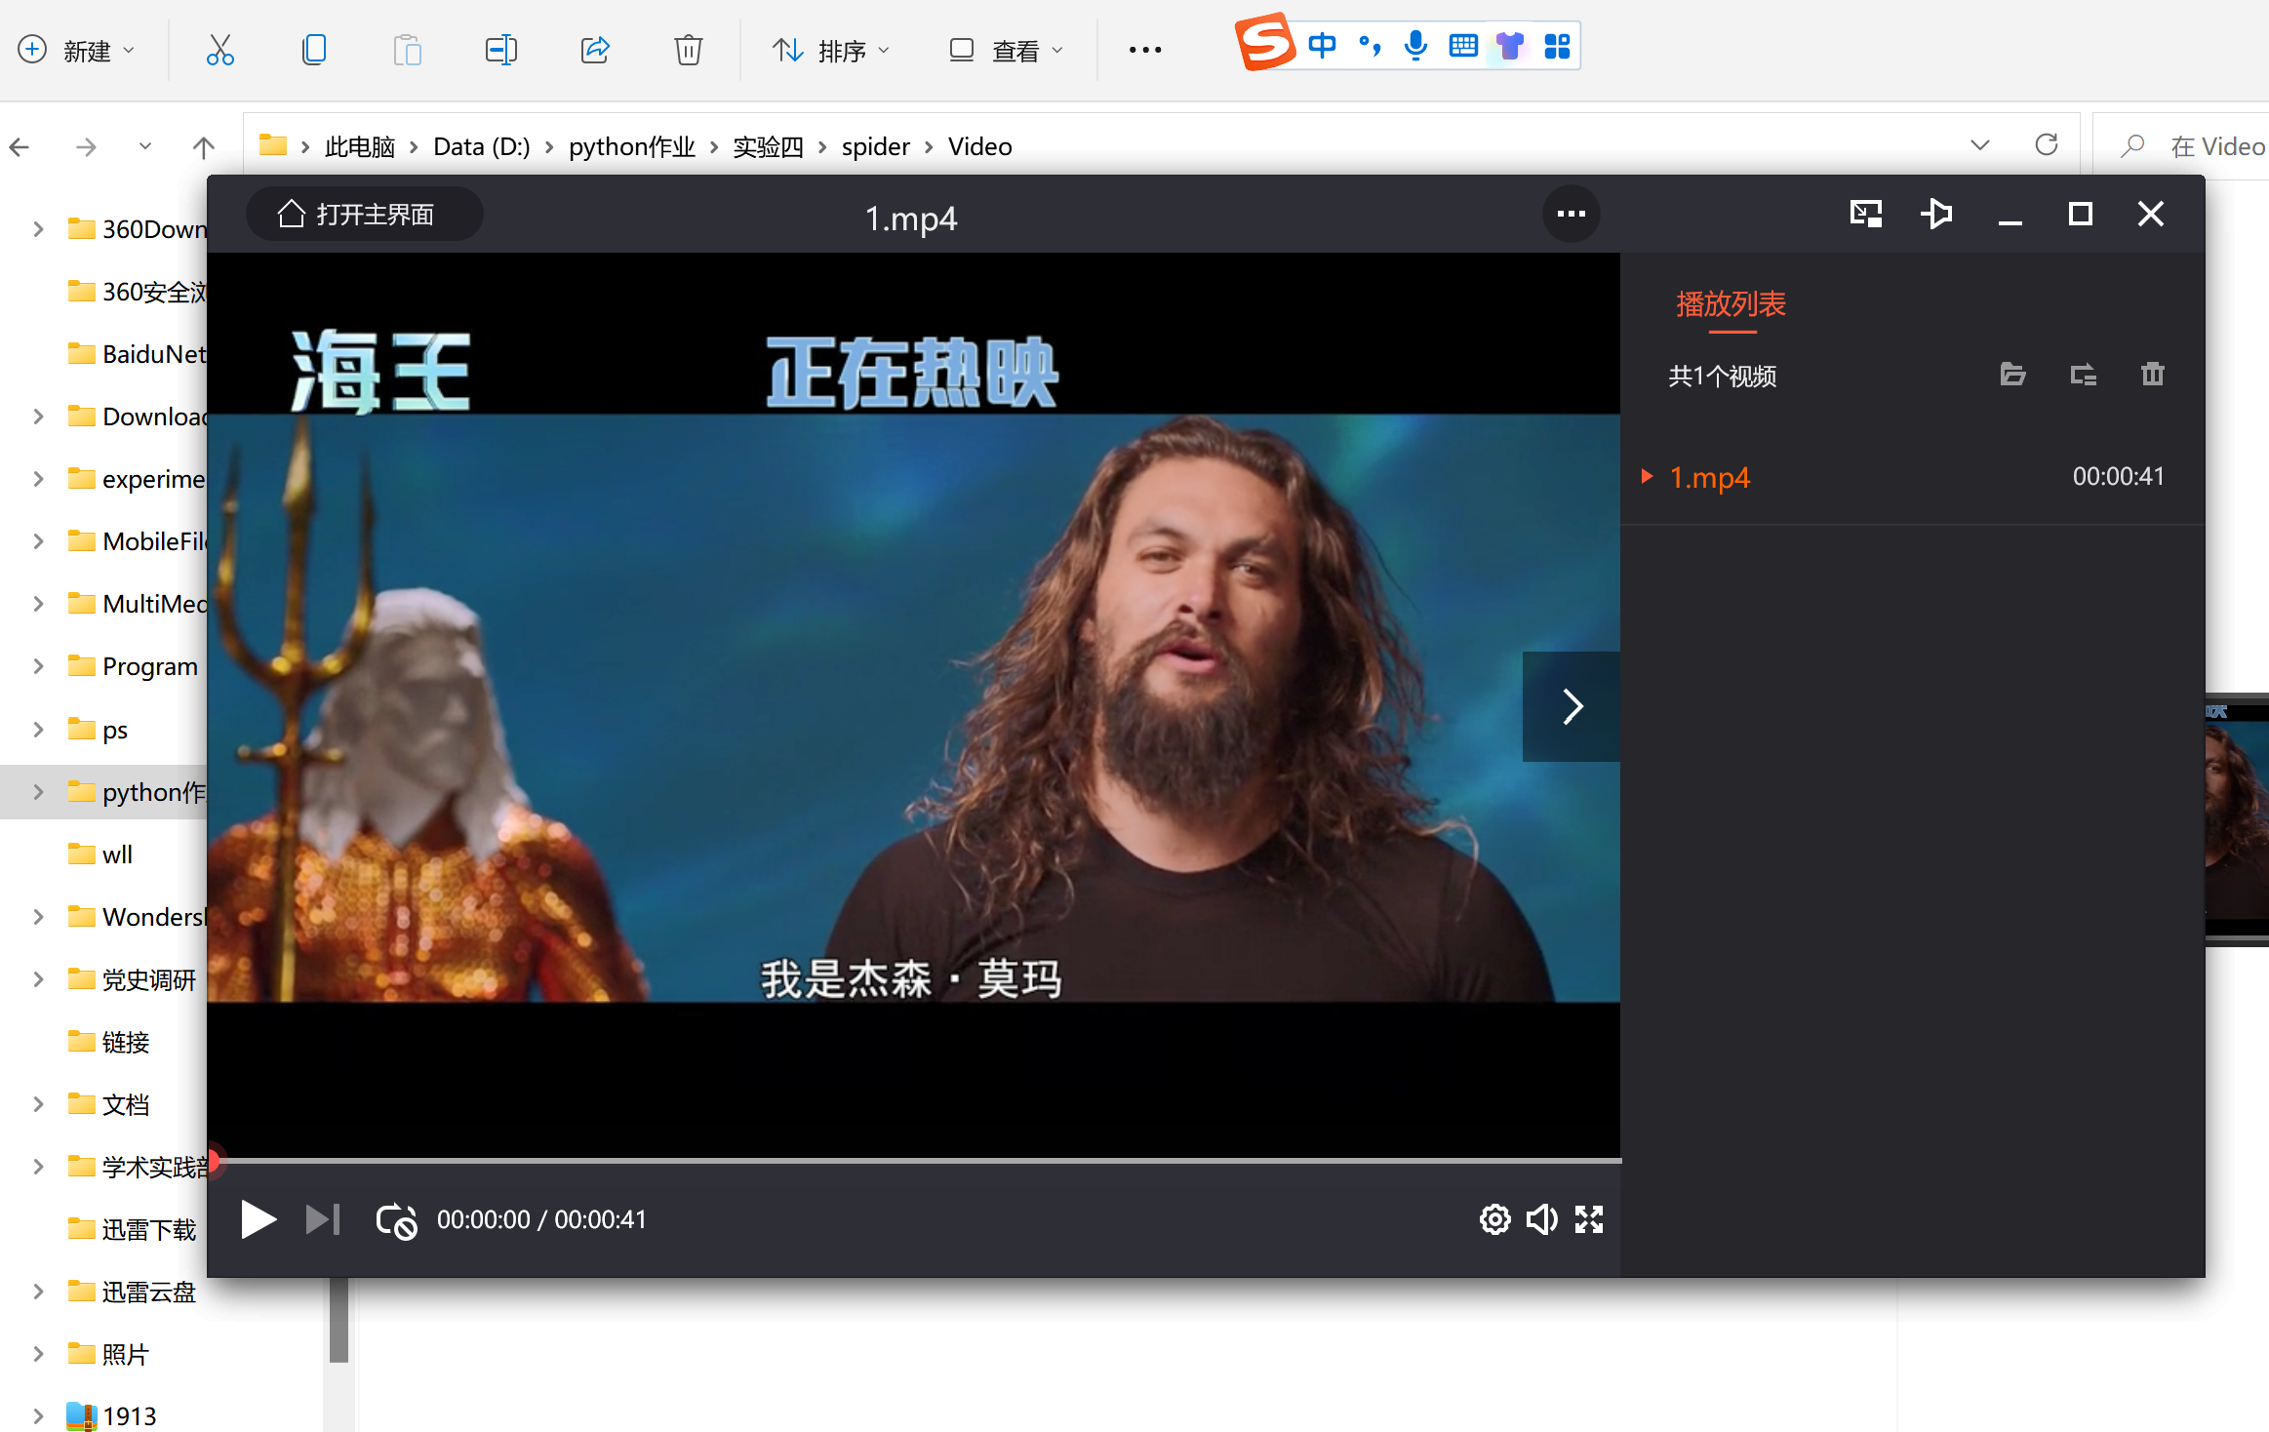Select the 播放列表 playlist tab
Screen dimensions: 2269x1432
point(1731,304)
